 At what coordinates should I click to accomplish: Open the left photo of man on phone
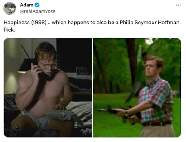point(48,88)
